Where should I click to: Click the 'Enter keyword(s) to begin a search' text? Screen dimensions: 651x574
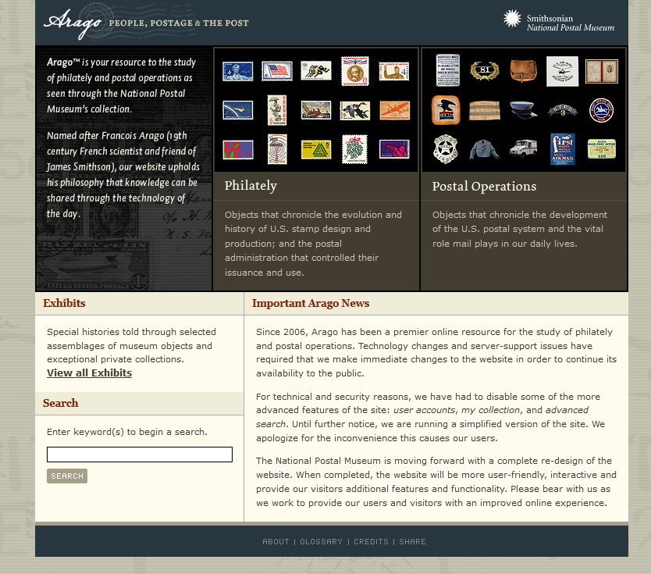127,432
